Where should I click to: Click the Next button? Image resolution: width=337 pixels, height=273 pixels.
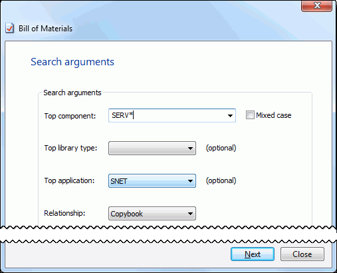(253, 254)
